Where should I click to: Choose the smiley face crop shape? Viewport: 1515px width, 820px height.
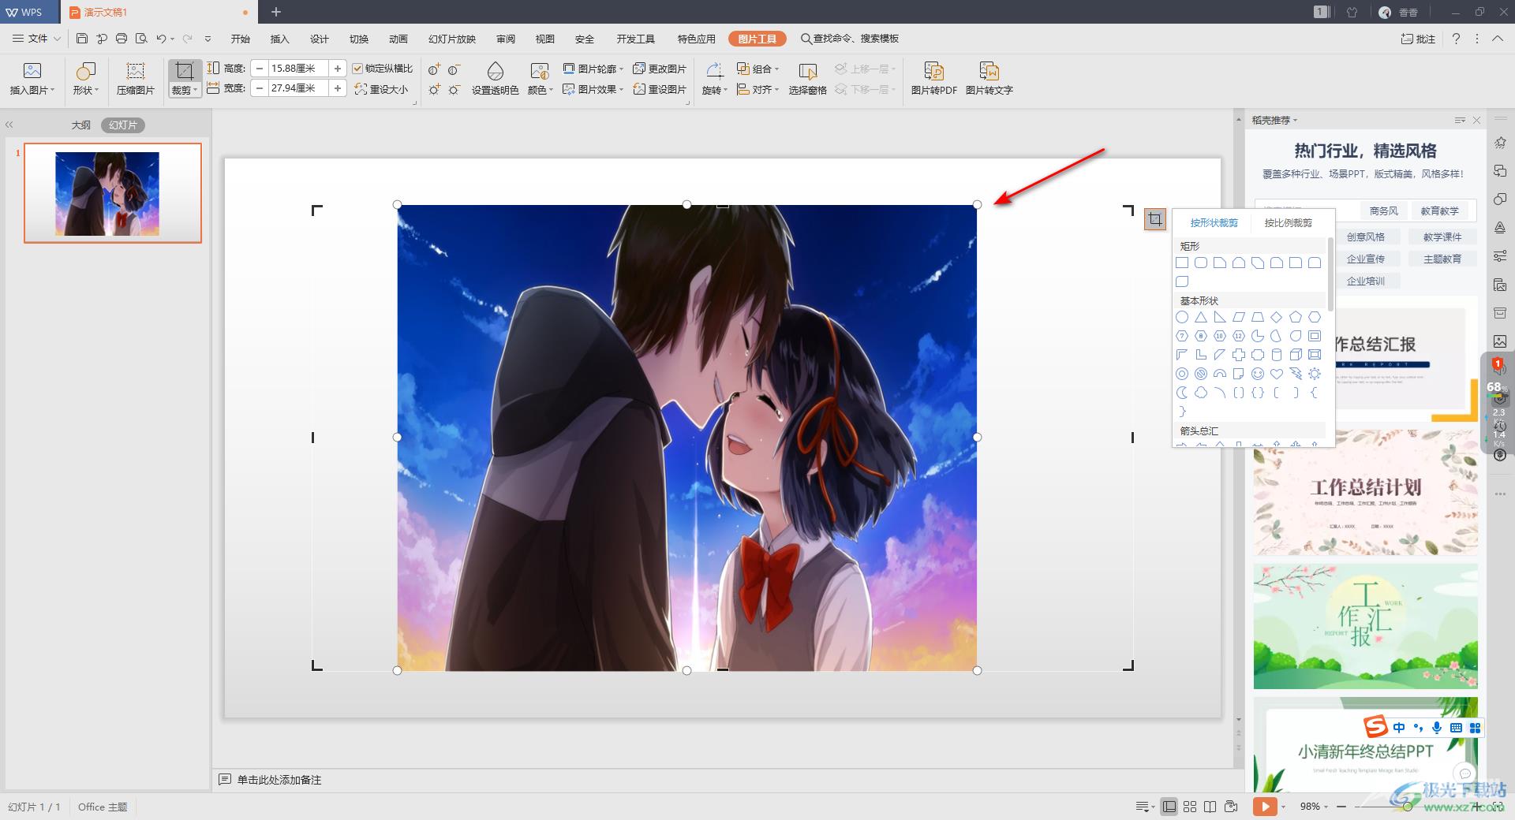[x=1258, y=374]
